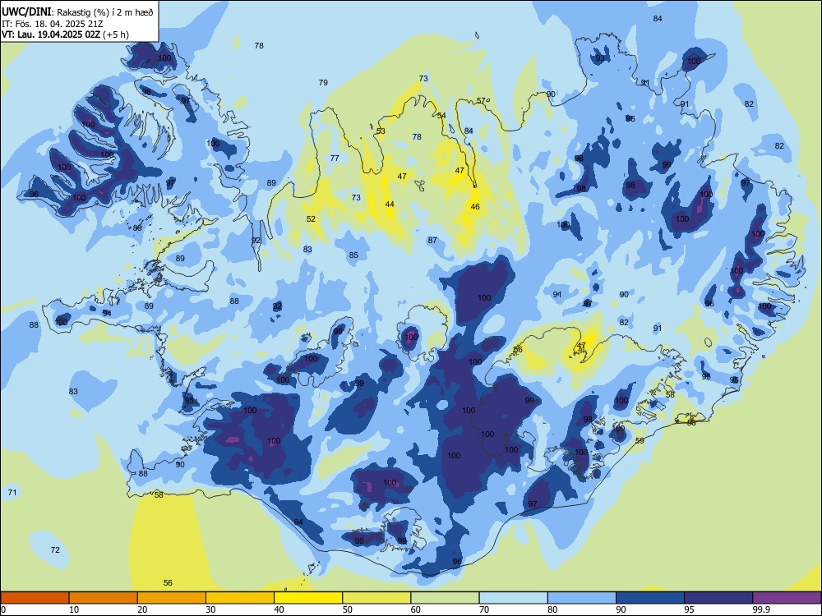Click the legend tick label 10
Screen dimensions: 822x616
pos(74,609)
